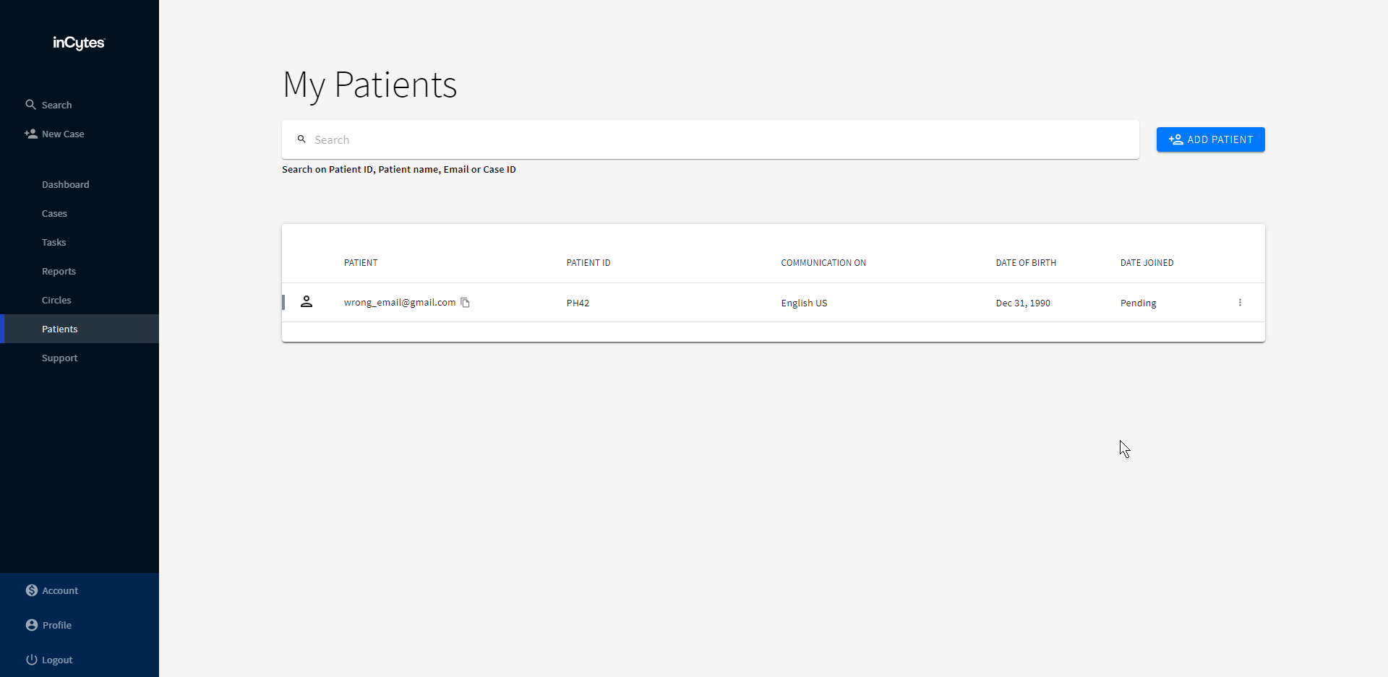Image resolution: width=1388 pixels, height=677 pixels.
Task: Click the Logout power icon
Action: [x=32, y=660]
